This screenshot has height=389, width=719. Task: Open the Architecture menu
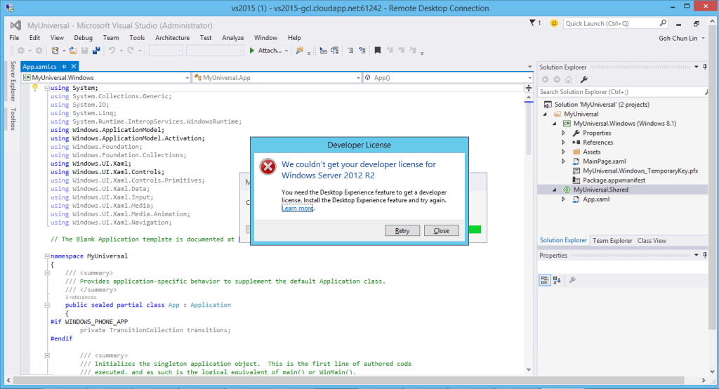172,38
